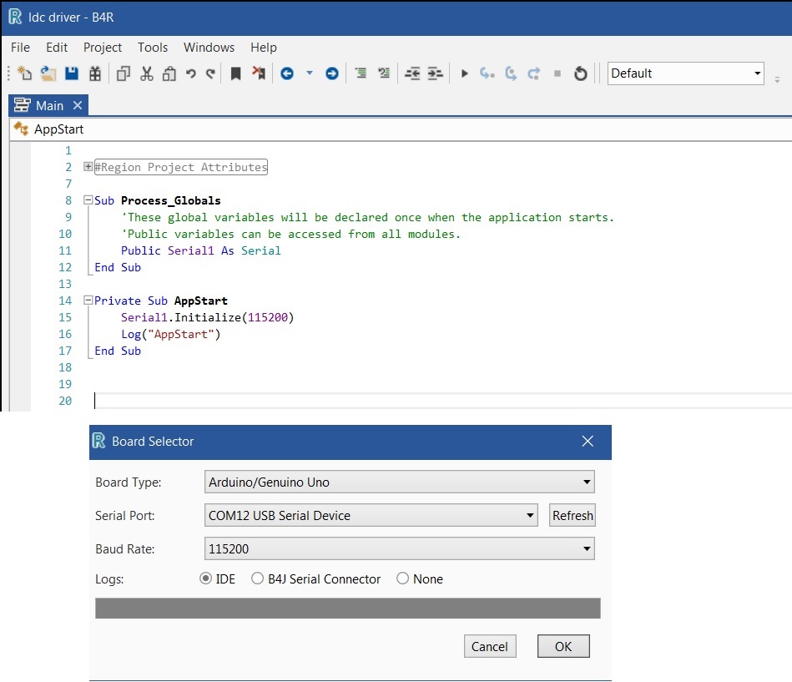This screenshot has width=792, height=682.
Task: Open the Board Type dropdown
Action: click(399, 482)
